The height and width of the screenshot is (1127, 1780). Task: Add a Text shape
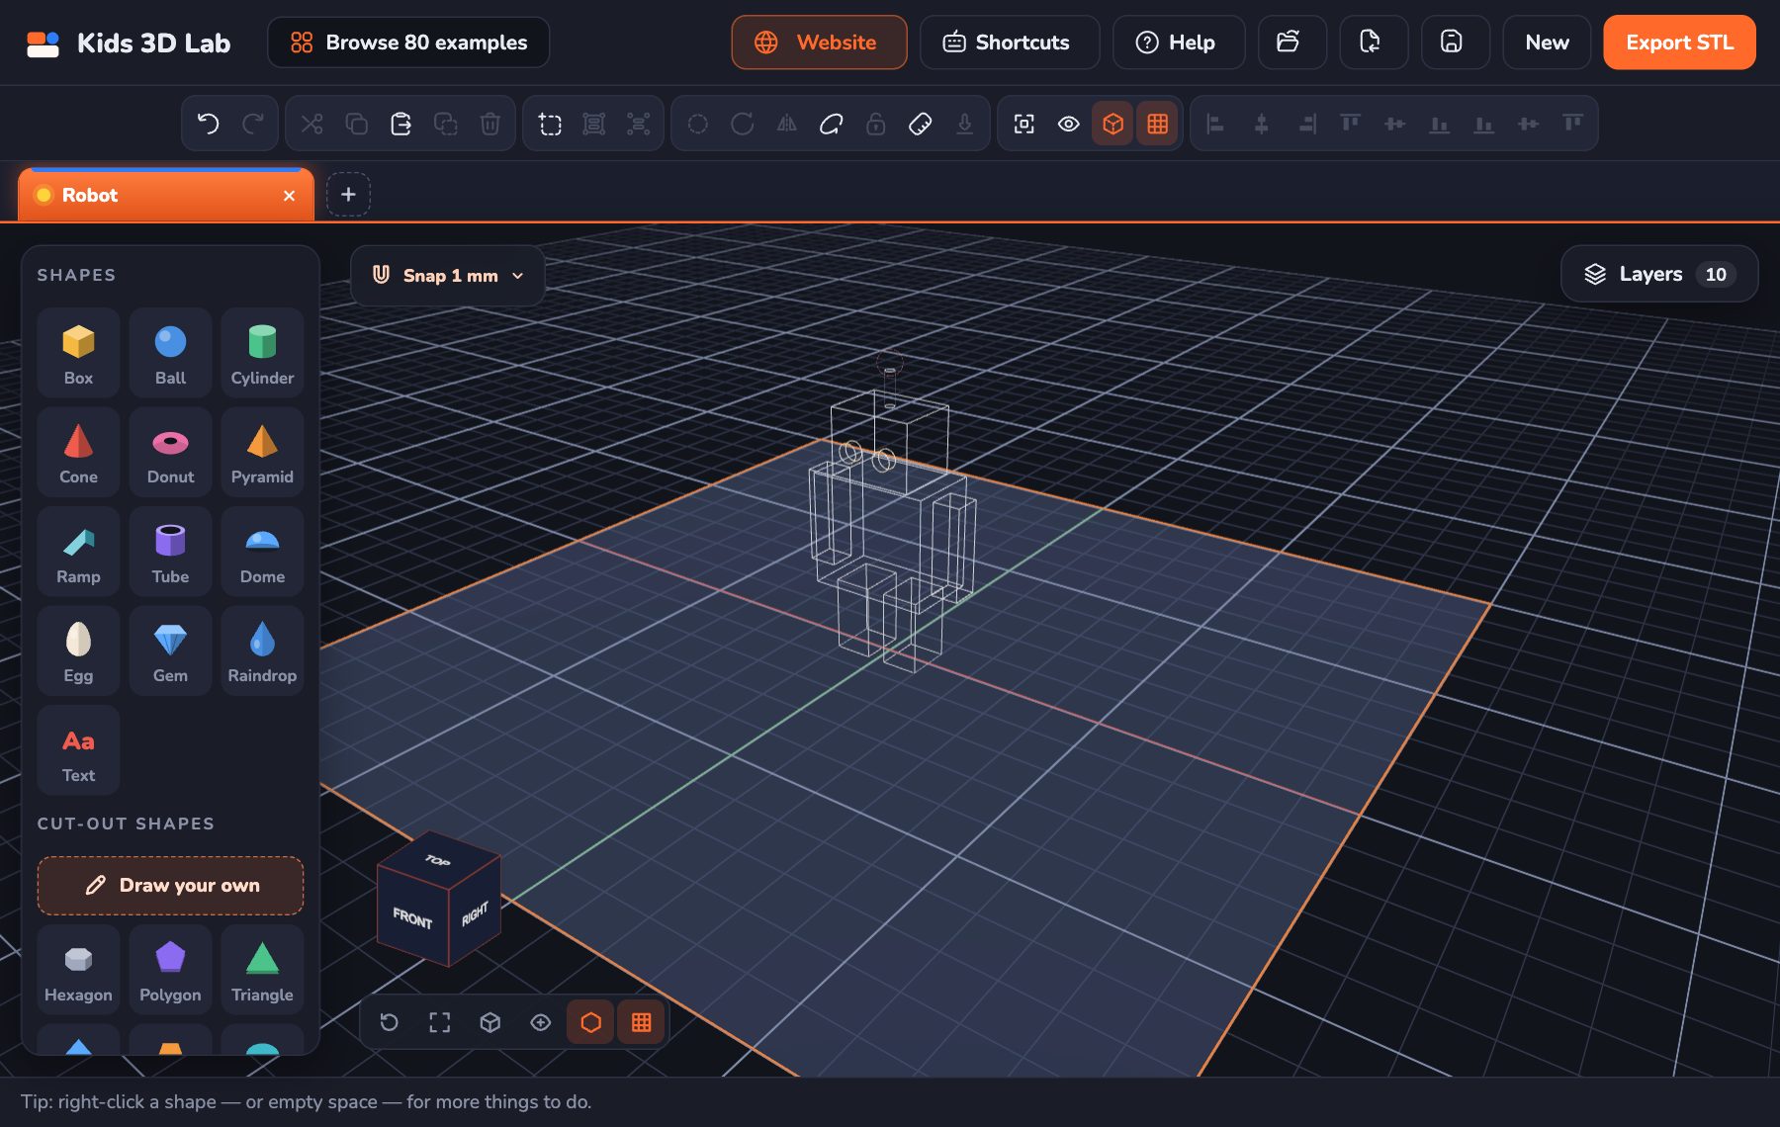78,750
